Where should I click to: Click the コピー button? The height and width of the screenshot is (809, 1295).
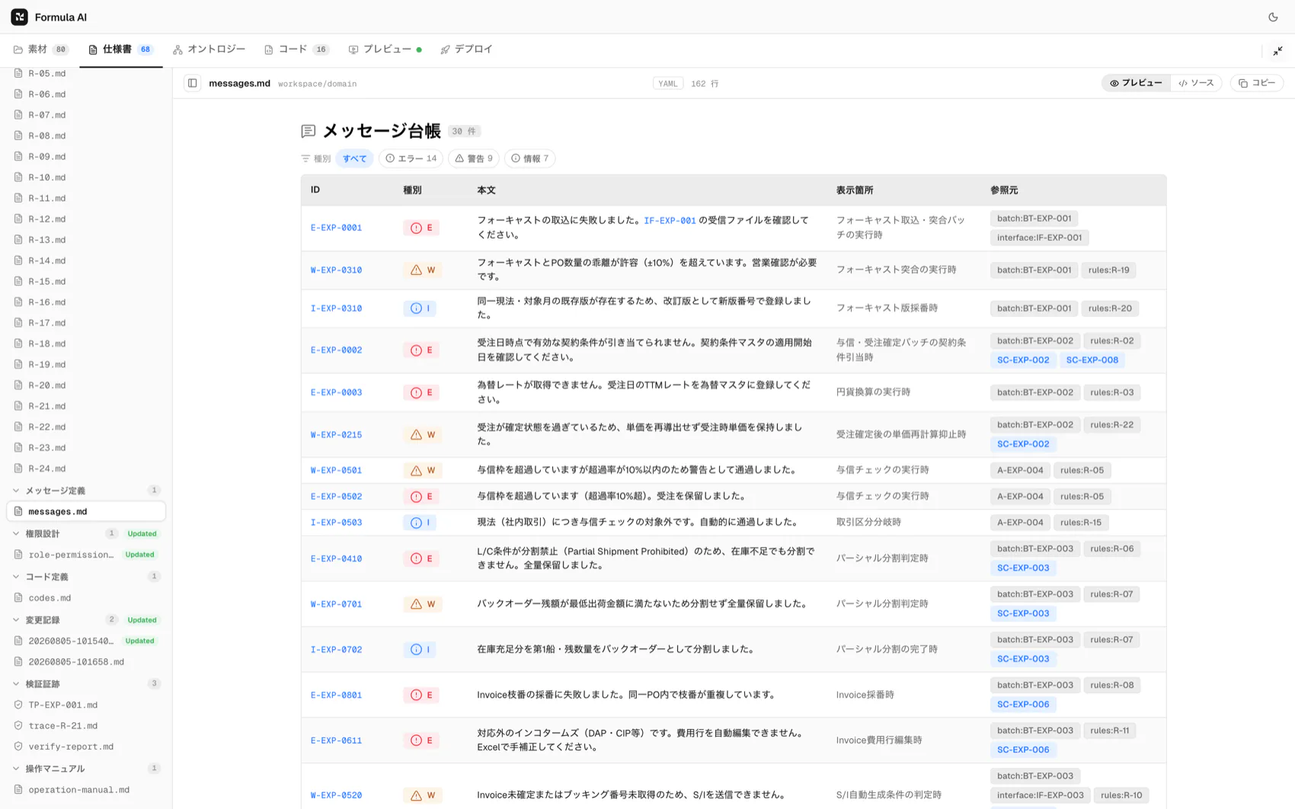tap(1256, 83)
